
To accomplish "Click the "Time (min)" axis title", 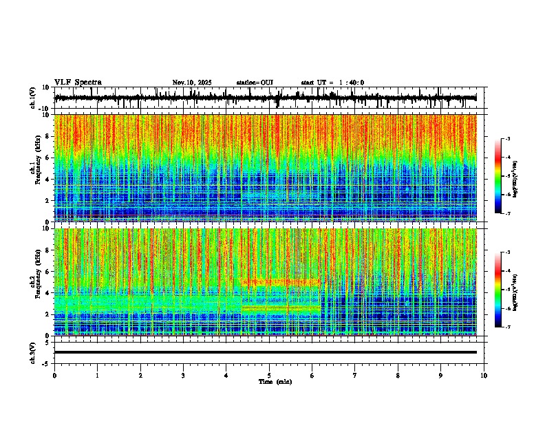I will (x=275, y=382).
